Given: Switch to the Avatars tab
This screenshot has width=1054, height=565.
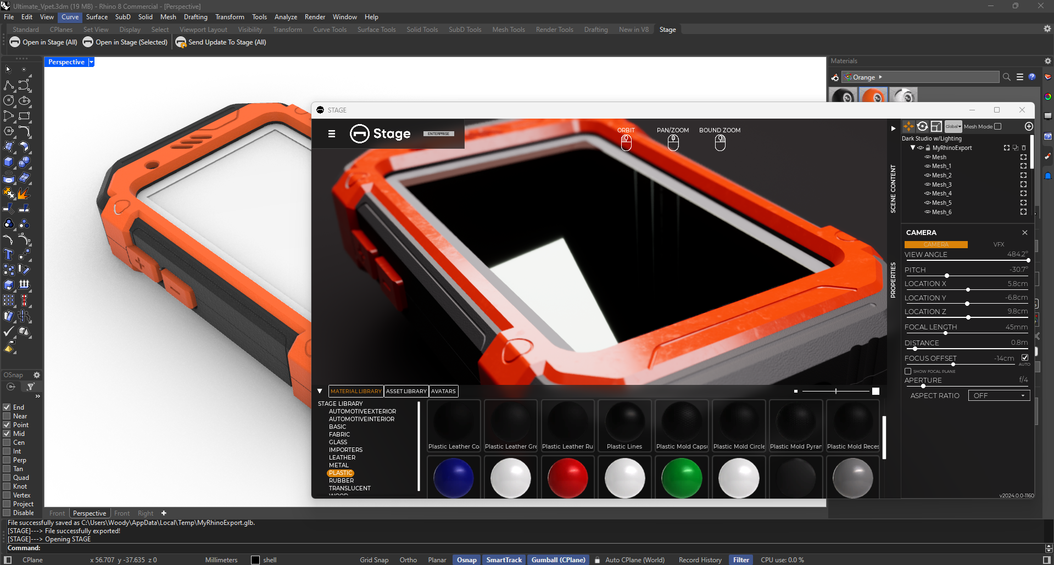Looking at the screenshot, I should (443, 391).
